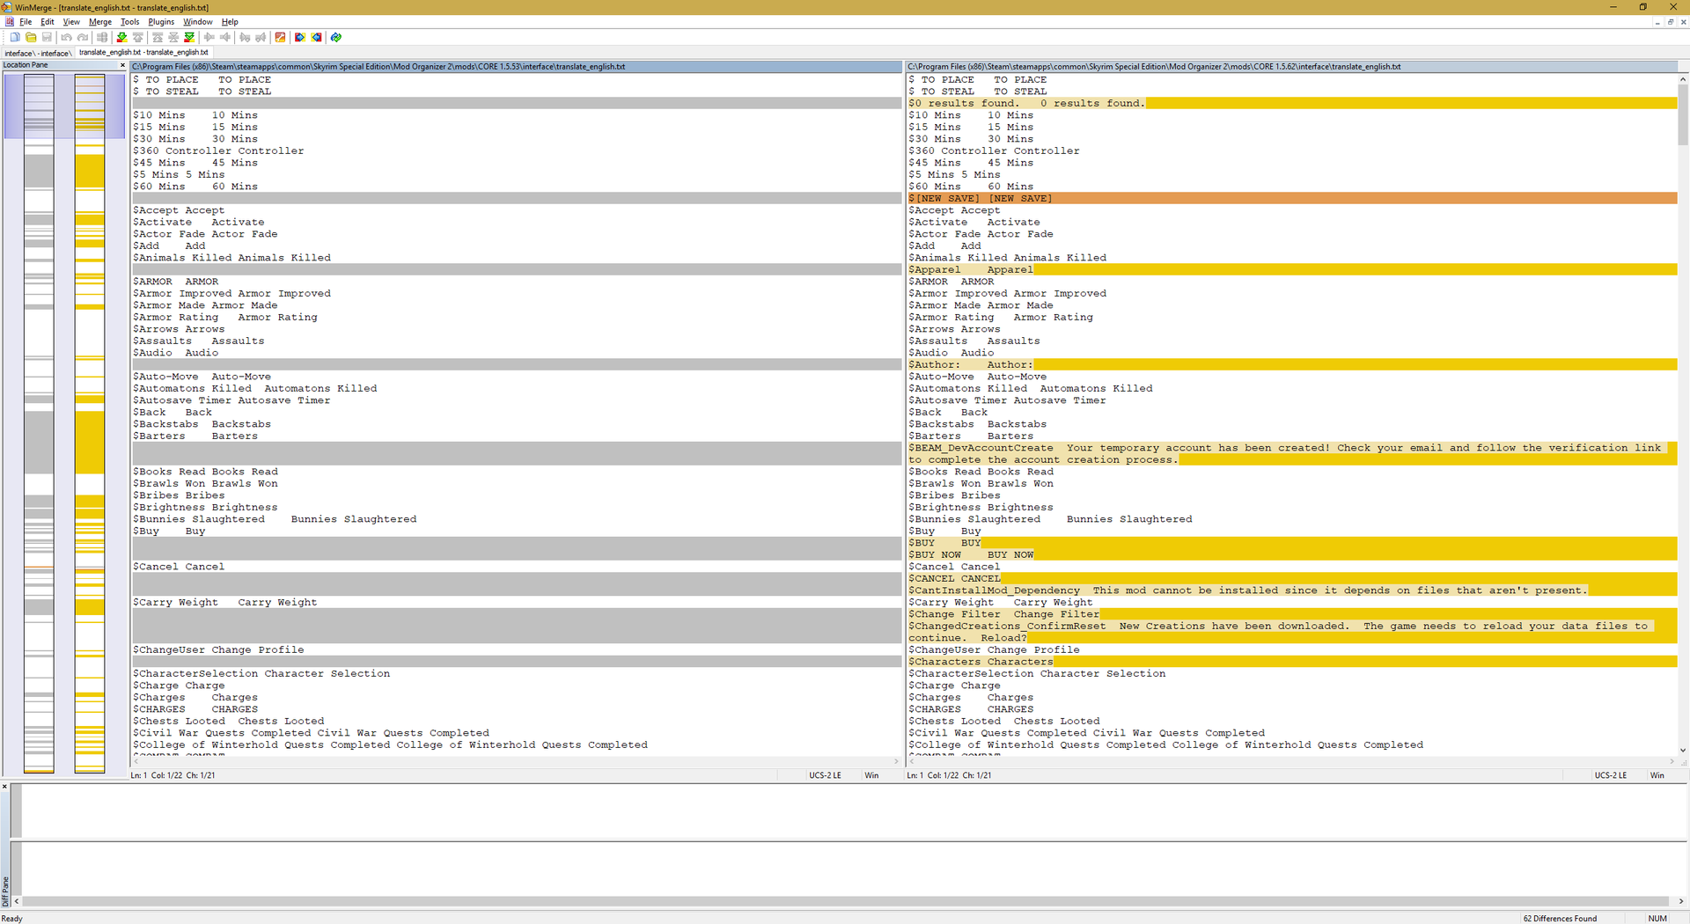The height and width of the screenshot is (924, 1690).
Task: Open the Merge menu
Action: (x=100, y=22)
